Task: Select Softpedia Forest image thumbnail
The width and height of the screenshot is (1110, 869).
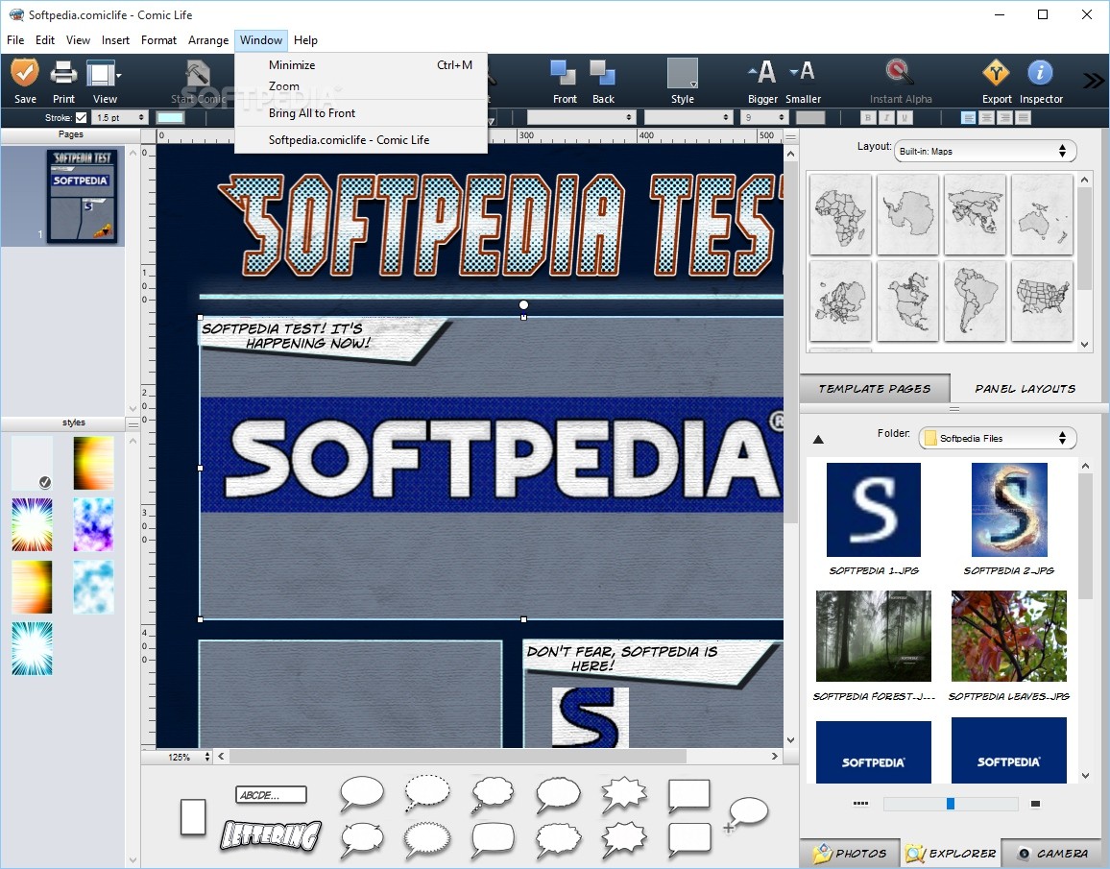Action: click(874, 636)
